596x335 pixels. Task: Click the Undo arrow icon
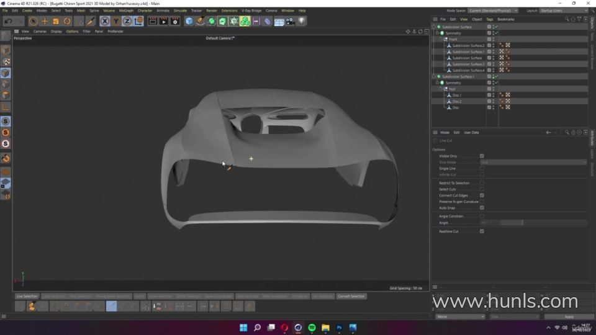coord(8,21)
